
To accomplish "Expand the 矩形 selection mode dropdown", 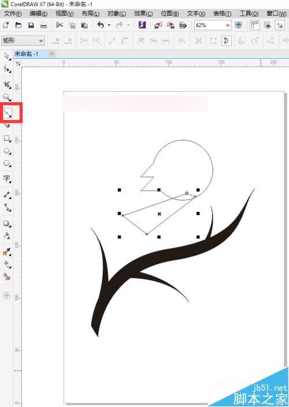I will (x=23, y=40).
